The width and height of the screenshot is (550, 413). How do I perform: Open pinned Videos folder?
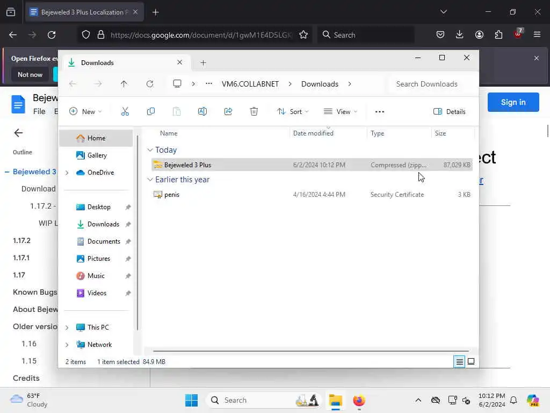click(97, 293)
